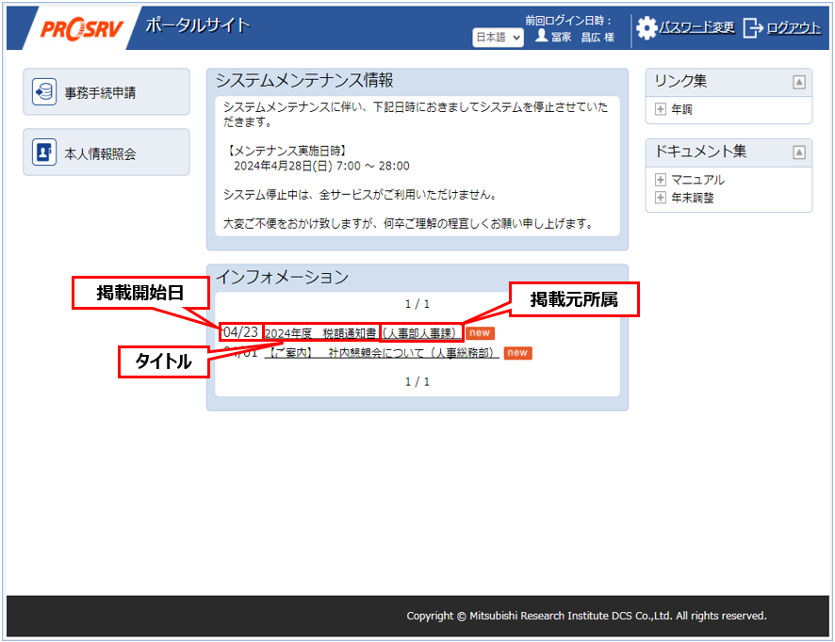Click the upper 1 / 1 page indicator
Image resolution: width=835 pixels, height=642 pixels.
click(x=417, y=304)
